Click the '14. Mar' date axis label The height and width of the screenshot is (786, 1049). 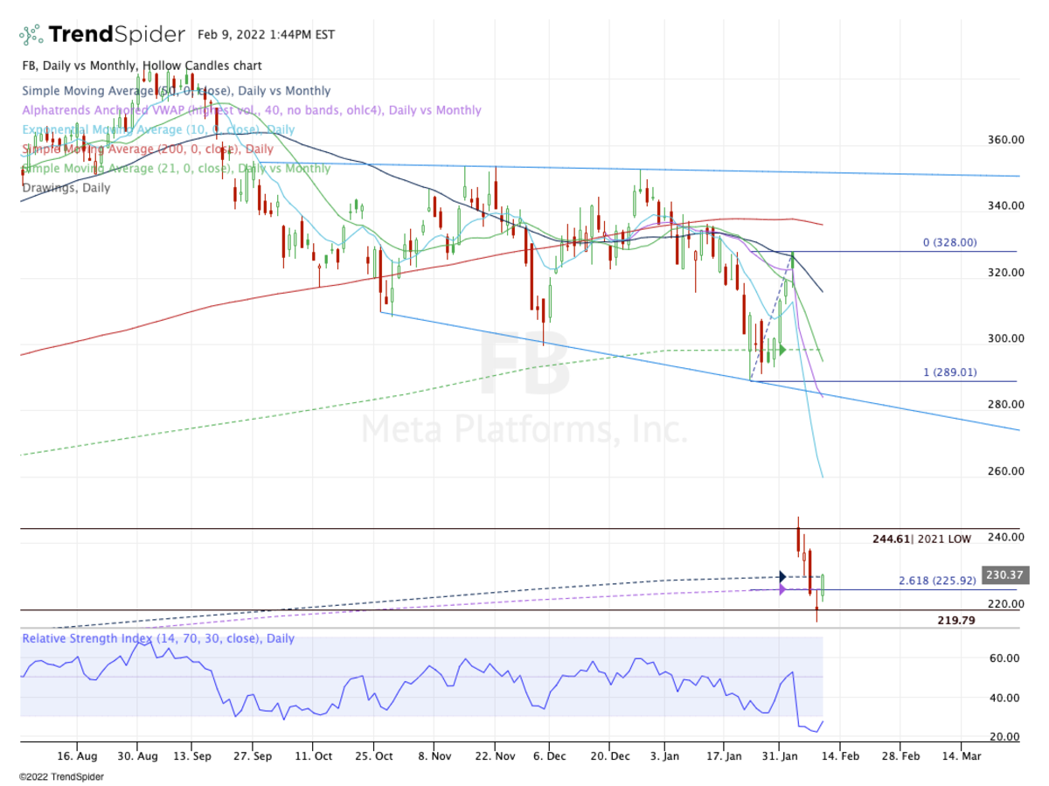[x=960, y=755]
